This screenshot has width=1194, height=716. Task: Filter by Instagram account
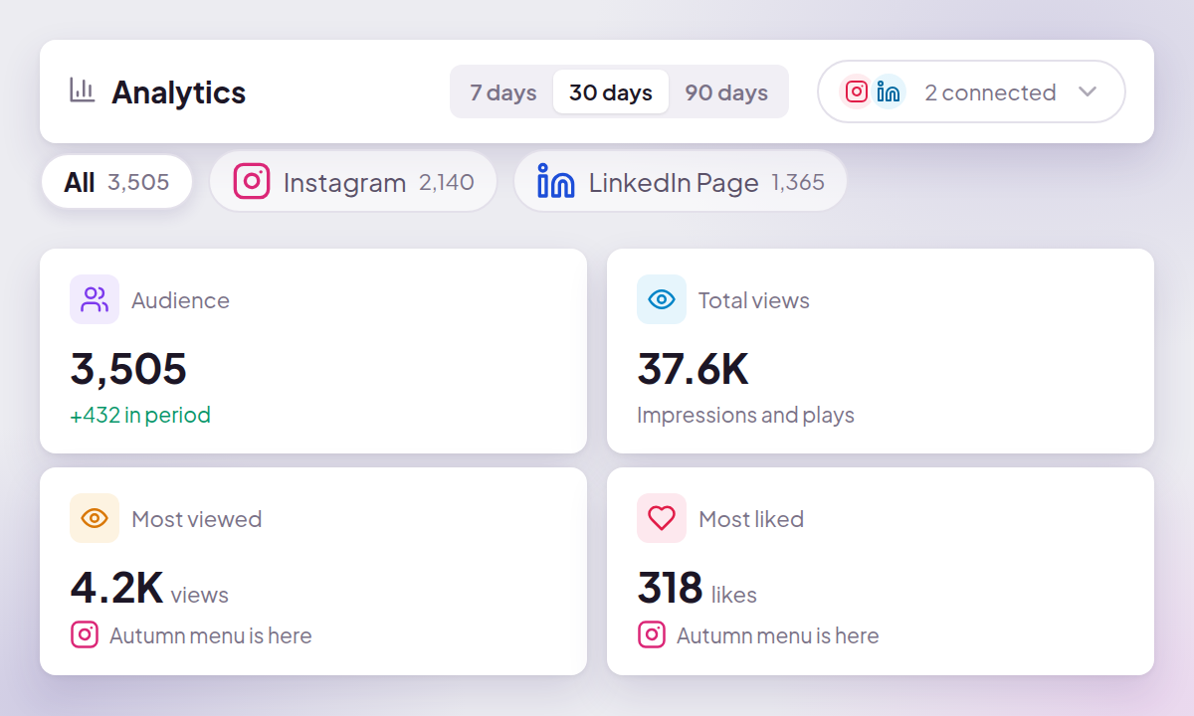tap(353, 182)
